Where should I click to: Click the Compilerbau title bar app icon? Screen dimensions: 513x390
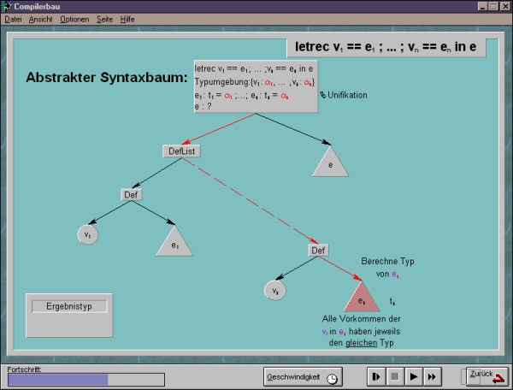pyautogui.click(x=7, y=5)
